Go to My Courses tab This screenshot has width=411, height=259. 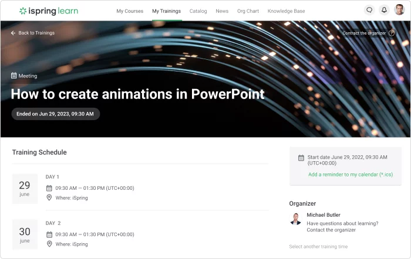pos(130,11)
